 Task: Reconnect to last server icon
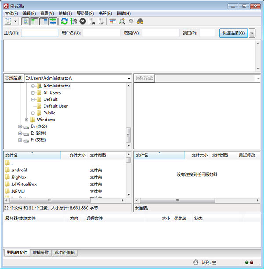(x=101, y=21)
